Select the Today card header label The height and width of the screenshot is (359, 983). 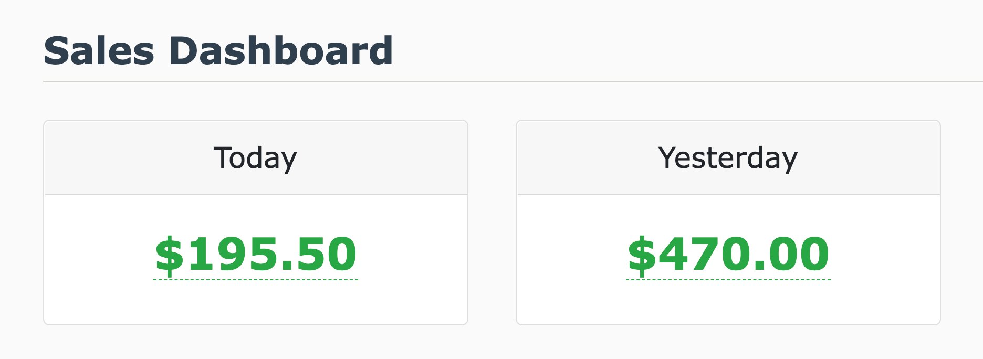click(x=255, y=158)
